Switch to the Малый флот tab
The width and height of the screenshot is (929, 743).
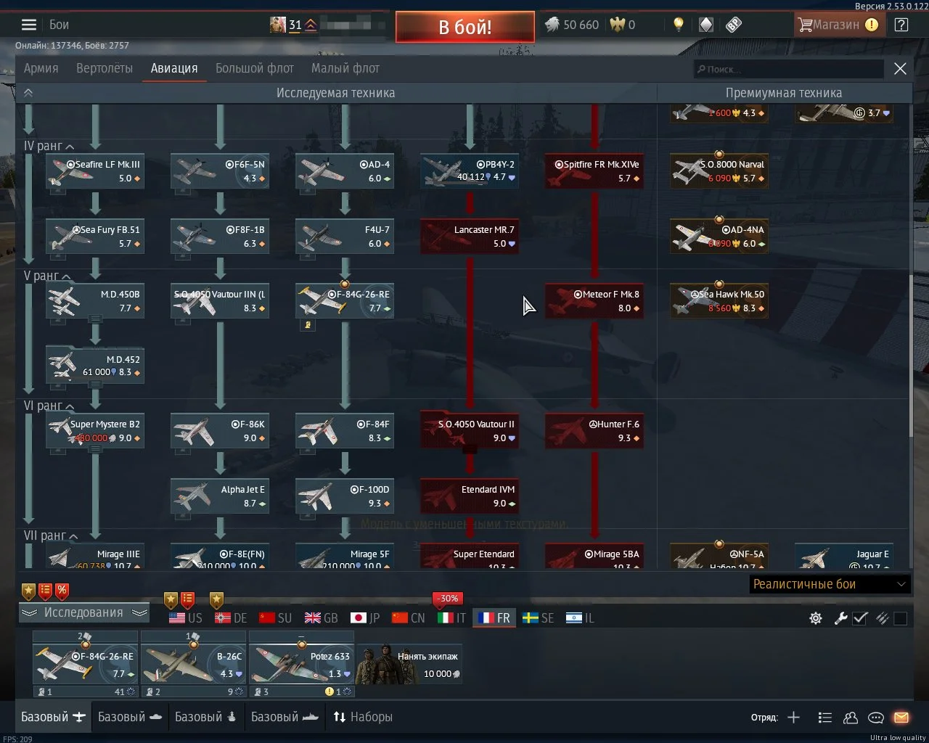345,68
